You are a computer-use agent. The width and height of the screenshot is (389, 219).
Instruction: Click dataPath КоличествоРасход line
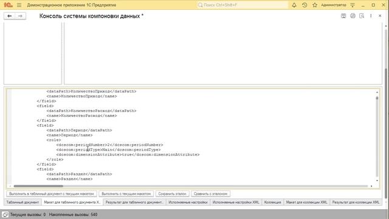coord(91,111)
